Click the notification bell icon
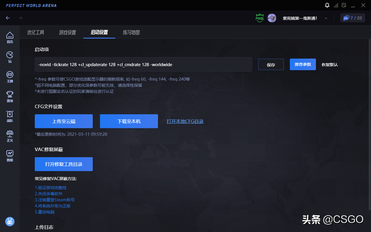This screenshot has height=232, width=371. pos(327,5)
